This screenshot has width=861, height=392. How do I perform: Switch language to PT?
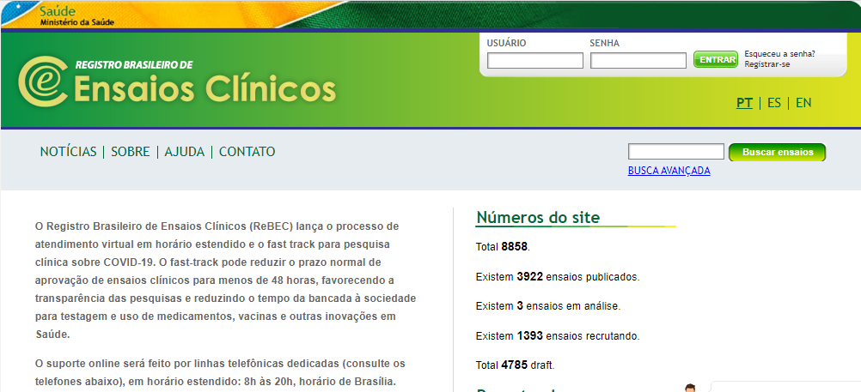click(745, 103)
